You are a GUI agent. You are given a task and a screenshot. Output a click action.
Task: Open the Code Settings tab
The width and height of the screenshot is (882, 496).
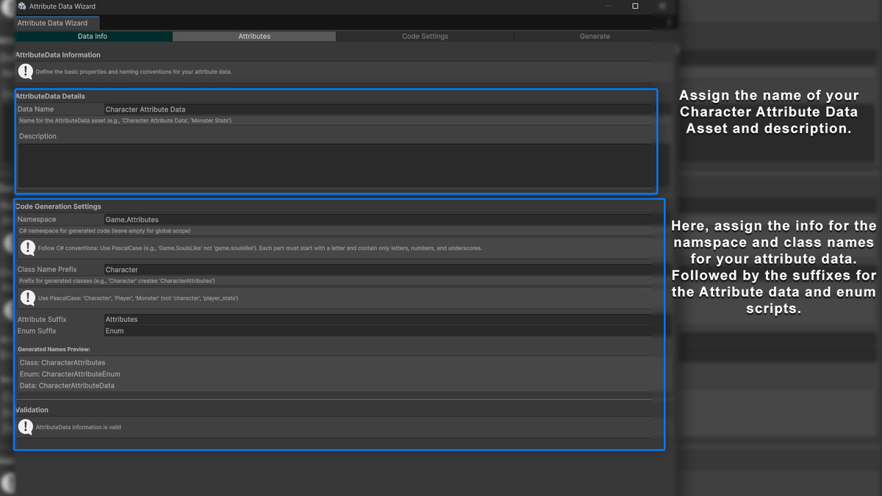[x=424, y=35]
